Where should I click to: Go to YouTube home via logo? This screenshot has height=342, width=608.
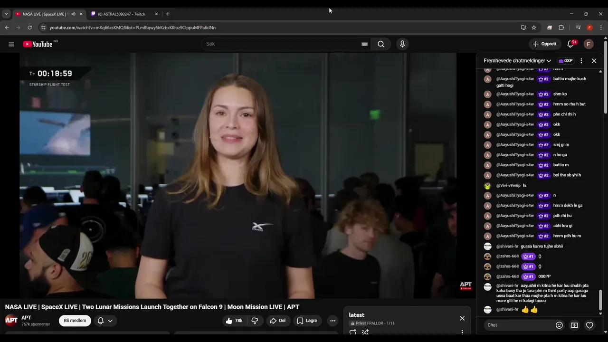click(x=38, y=44)
